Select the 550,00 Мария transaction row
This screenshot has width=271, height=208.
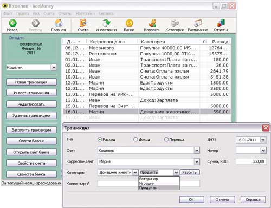pos(147,112)
